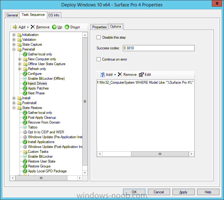Click the disabled Opt In to CEIP icon
The width and height of the screenshot is (224, 200).
click(25, 132)
